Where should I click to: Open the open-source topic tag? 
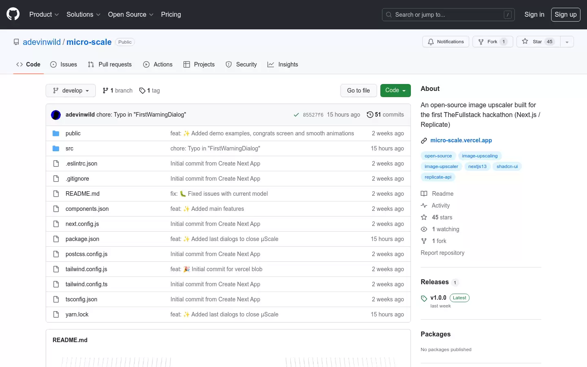click(x=438, y=156)
